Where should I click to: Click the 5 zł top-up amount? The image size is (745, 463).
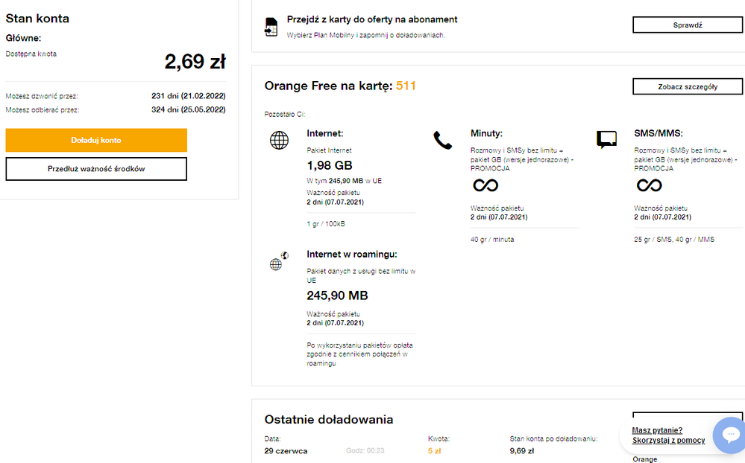(435, 450)
